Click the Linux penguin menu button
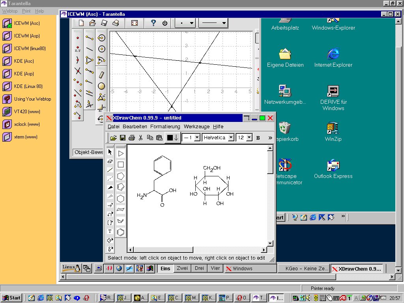The width and height of the screenshot is (404, 303). tap(71, 268)
